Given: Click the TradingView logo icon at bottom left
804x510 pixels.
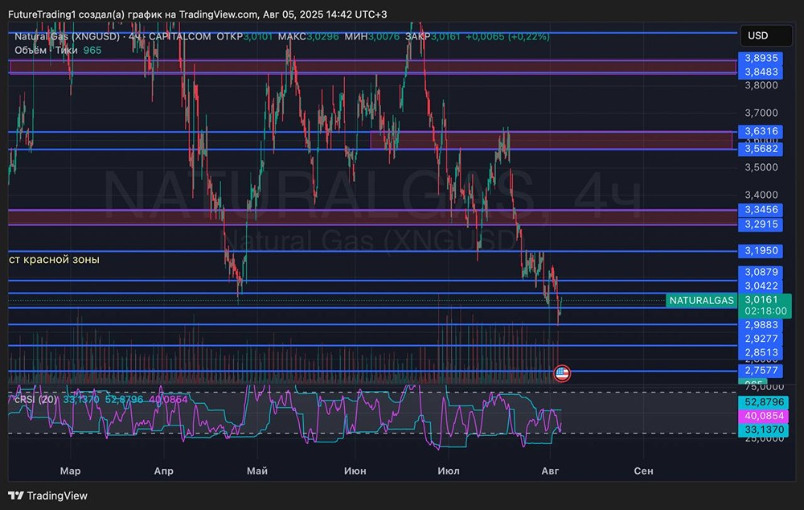Looking at the screenshot, I should 16,496.
